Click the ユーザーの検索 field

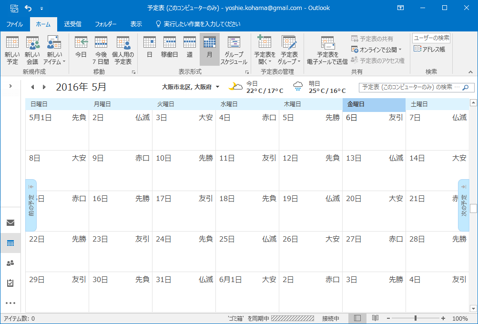(x=431, y=38)
